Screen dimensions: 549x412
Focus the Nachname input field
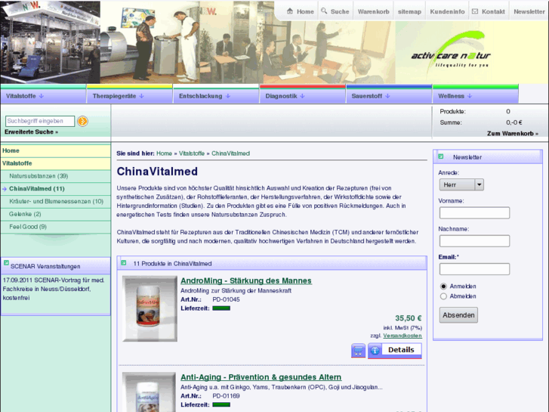[x=474, y=241]
